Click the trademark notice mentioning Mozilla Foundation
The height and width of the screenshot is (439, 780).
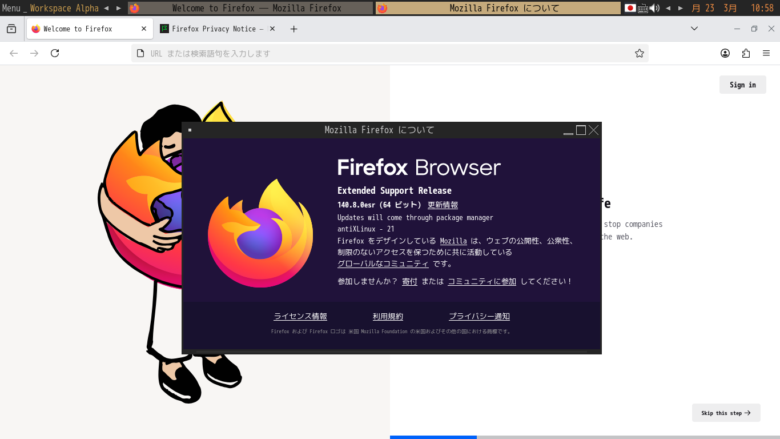pos(391,332)
